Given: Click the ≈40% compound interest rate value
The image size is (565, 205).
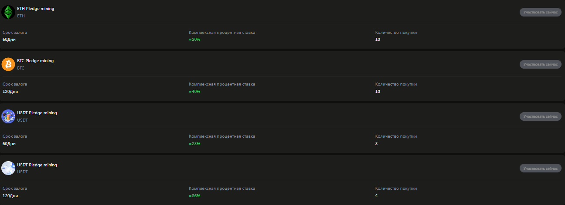Looking at the screenshot, I should point(194,92).
